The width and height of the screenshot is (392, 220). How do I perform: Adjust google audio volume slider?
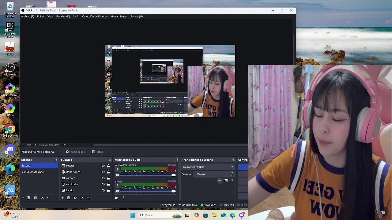[148, 191]
